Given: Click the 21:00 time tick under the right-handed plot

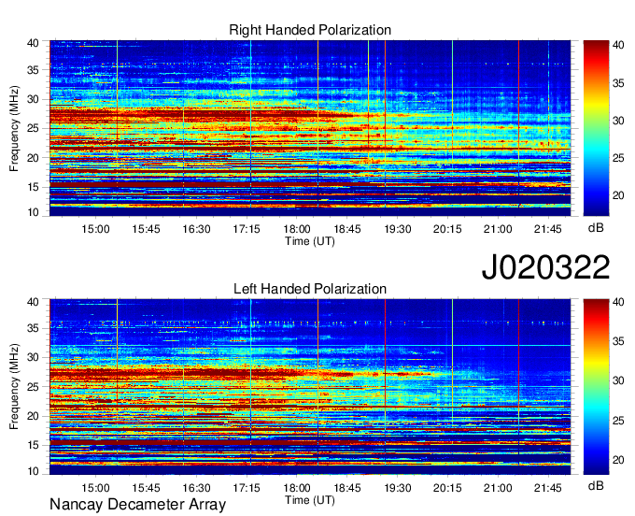Looking at the screenshot, I should (x=498, y=229).
